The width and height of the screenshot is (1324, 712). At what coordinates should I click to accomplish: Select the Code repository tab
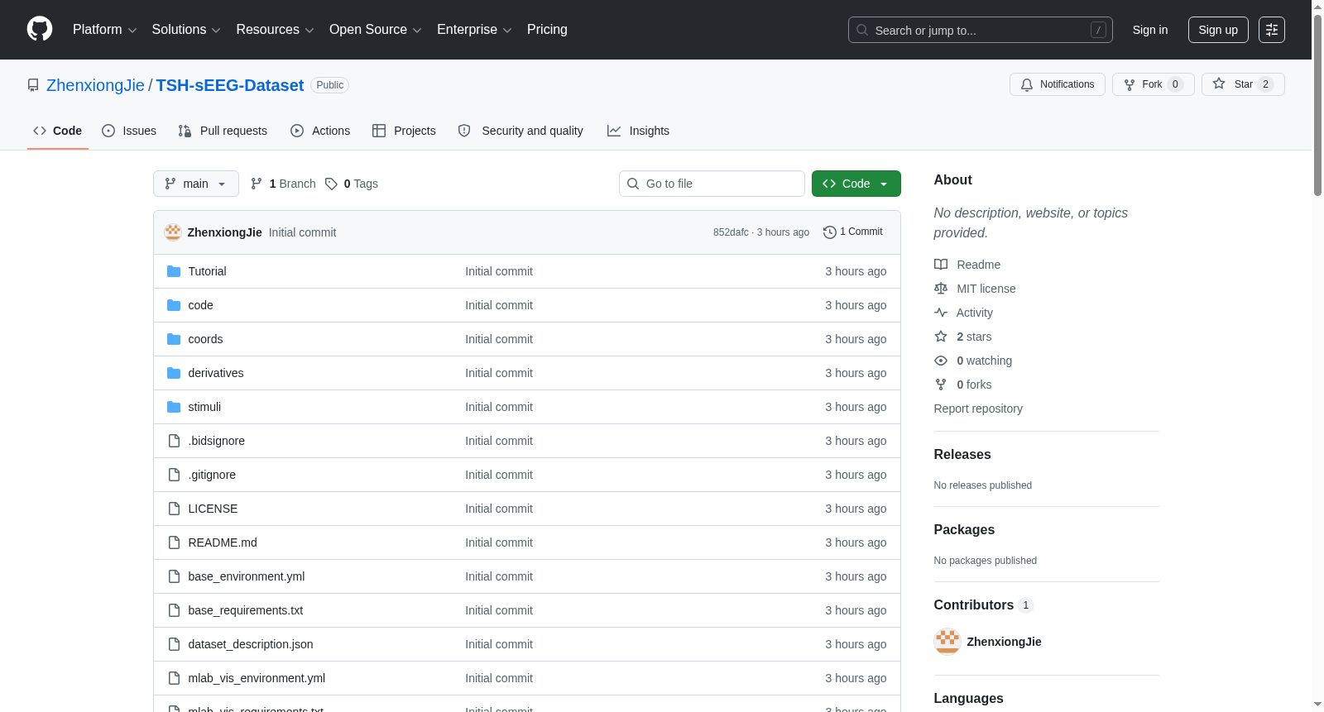pyautogui.click(x=58, y=131)
